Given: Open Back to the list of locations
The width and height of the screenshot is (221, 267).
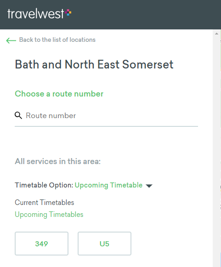Looking at the screenshot, I should (x=57, y=40).
